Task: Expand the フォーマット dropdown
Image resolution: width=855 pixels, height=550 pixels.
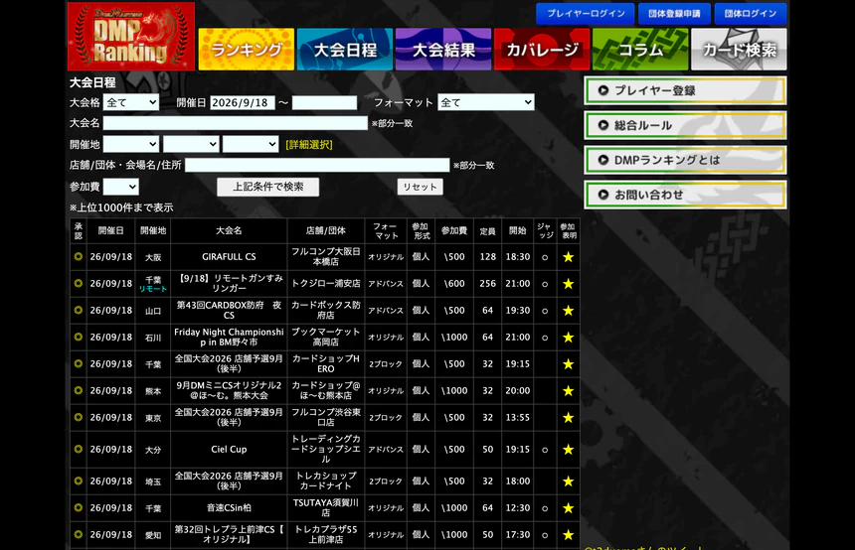Action: click(x=486, y=102)
